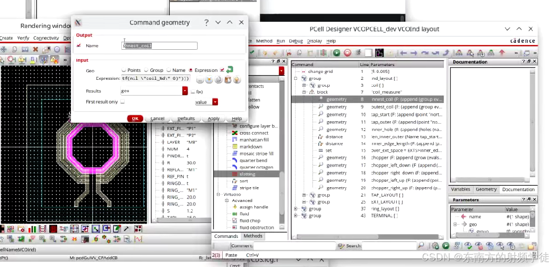Click the blue right arrow in PCell Designer toolbar
This screenshot has width=551, height=267.
[x=414, y=53]
